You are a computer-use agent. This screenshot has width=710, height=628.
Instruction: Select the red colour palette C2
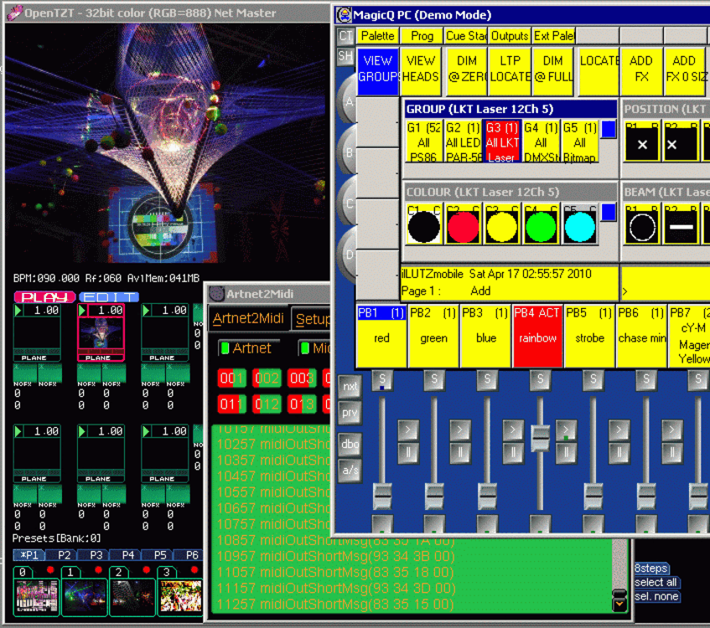click(x=463, y=225)
